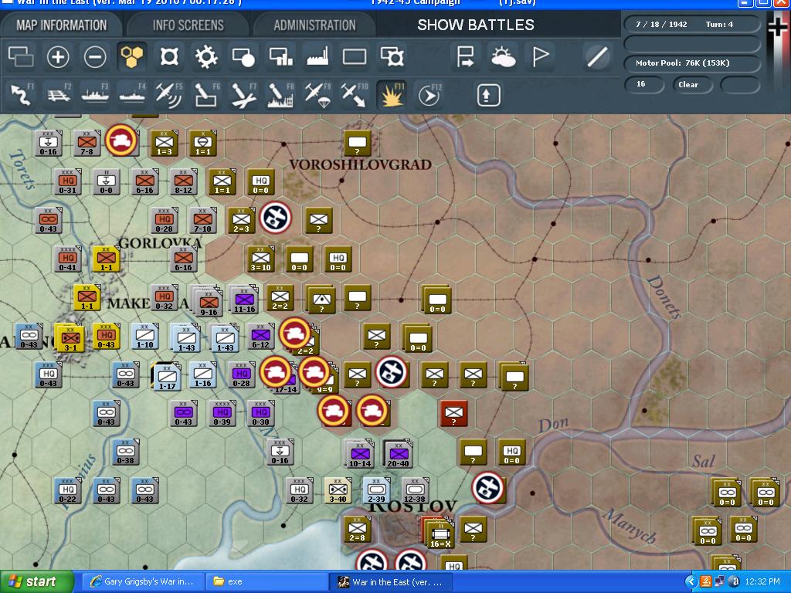Screen dimensions: 791x593
Task: Click the Clear weather button
Action: pos(691,84)
